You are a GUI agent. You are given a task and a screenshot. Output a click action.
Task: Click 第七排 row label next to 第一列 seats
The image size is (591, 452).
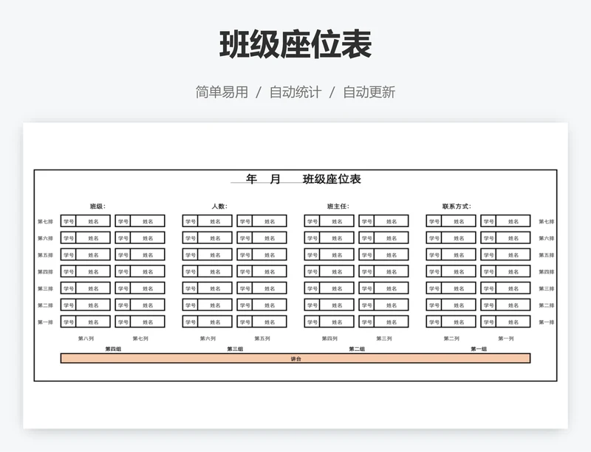coord(547,221)
